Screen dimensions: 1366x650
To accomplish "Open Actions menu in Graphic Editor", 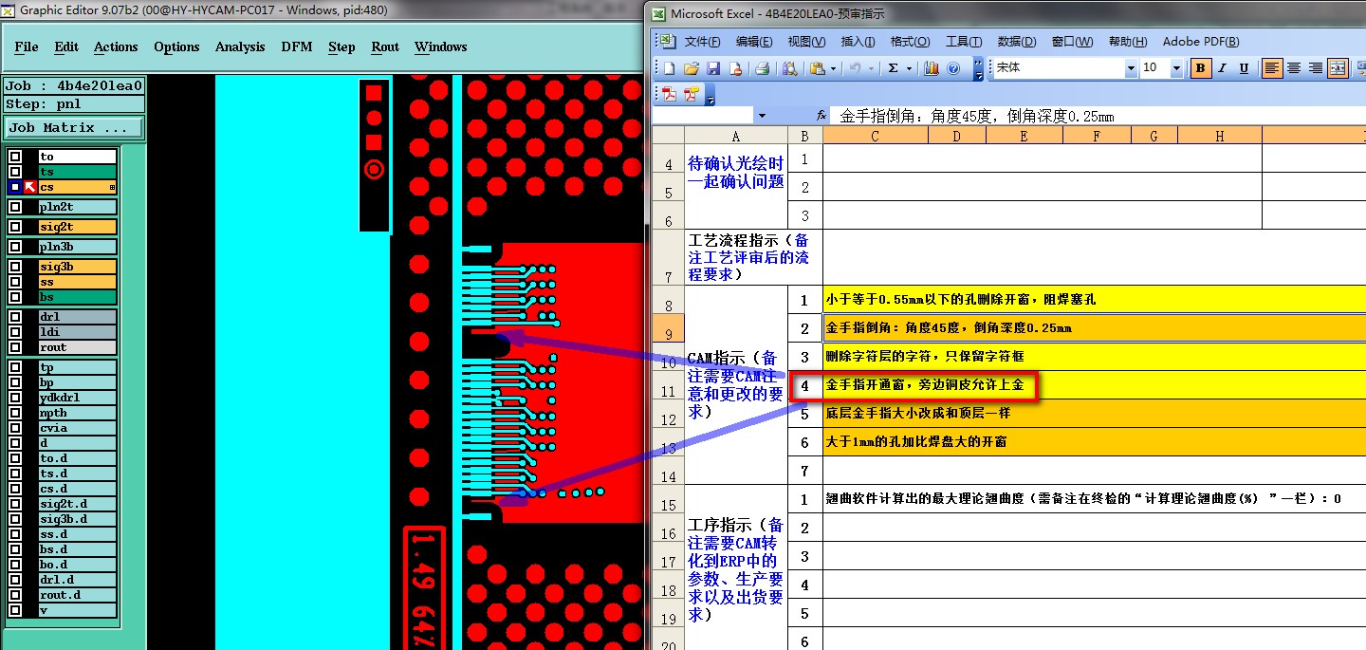I will 116,46.
